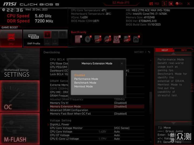Select the first hard disk boot device icon

(x=78, y=39)
